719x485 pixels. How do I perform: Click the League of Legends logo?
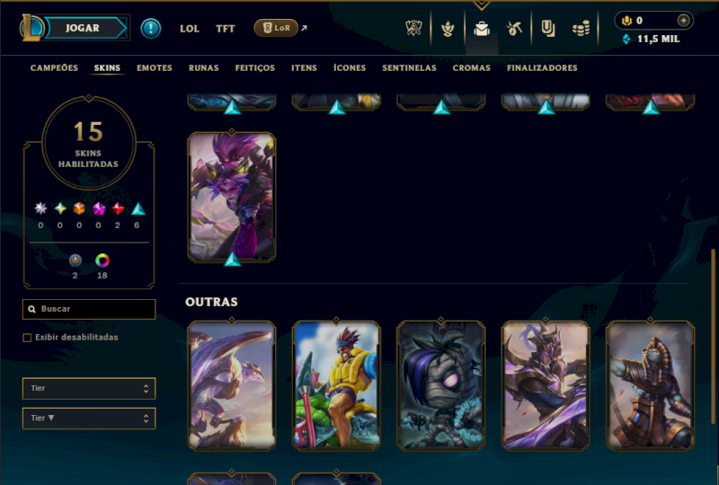tap(31, 28)
